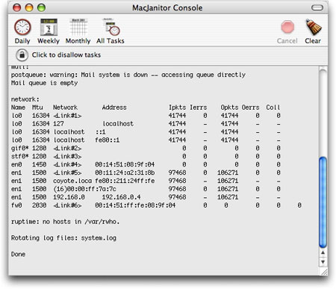Click the red close window button
Image resolution: width=336 pixels, height=289 pixels.
[x=16, y=7]
